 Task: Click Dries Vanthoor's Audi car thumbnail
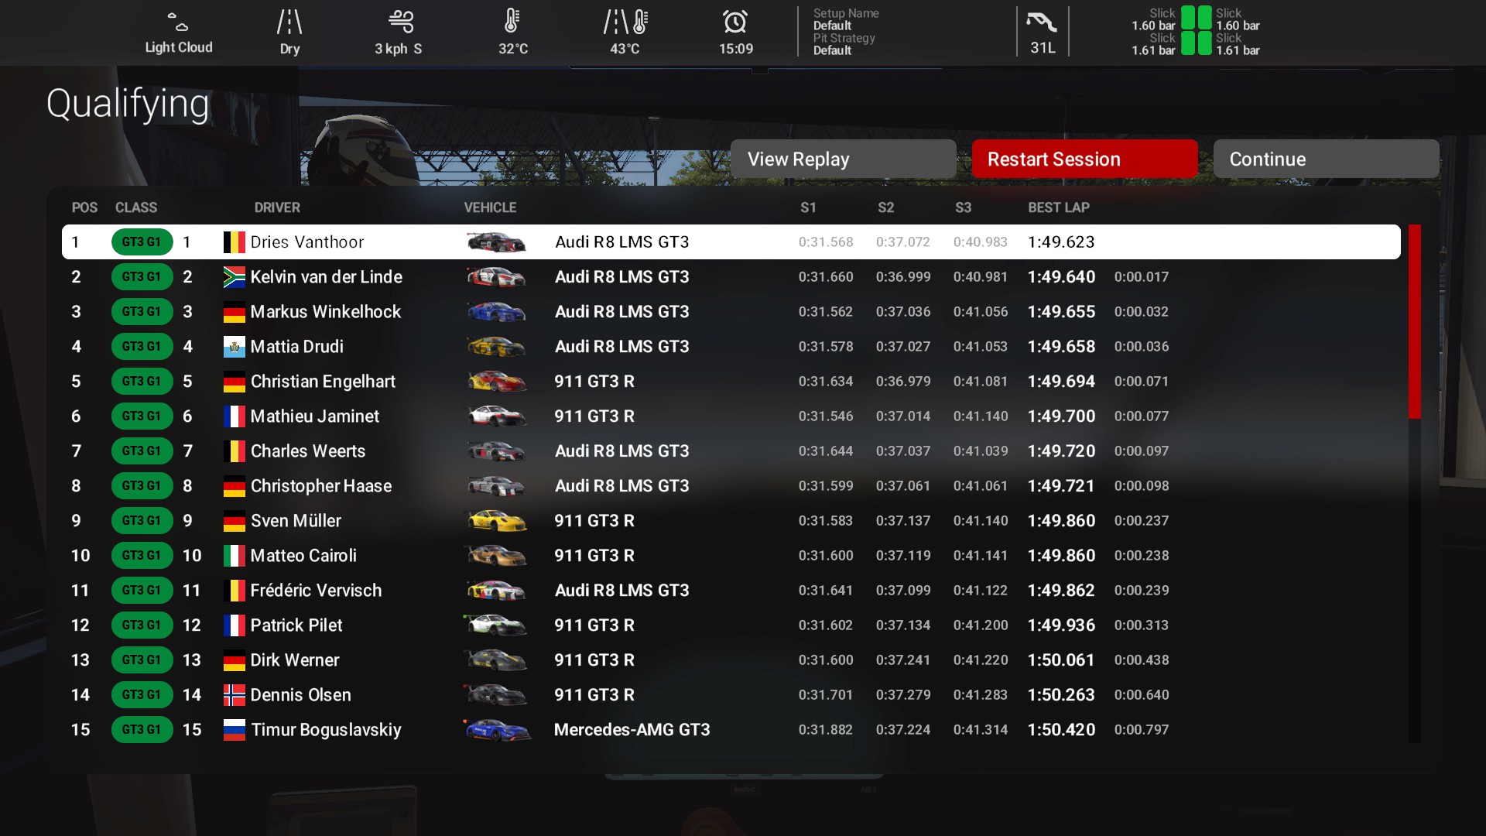click(x=496, y=242)
